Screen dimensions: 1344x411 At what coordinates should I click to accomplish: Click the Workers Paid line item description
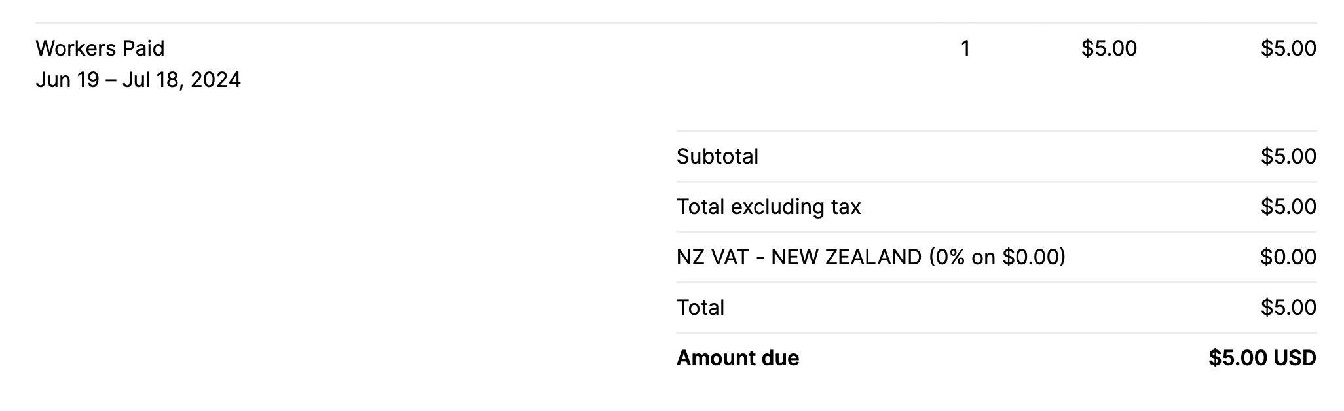coord(100,48)
